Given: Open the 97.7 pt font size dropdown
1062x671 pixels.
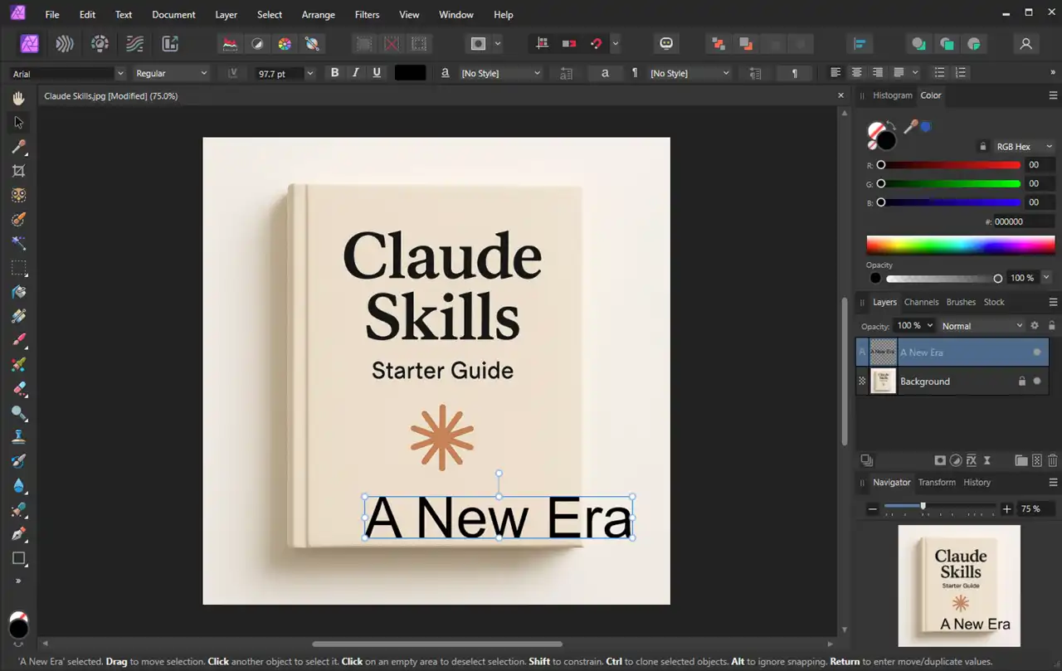Looking at the screenshot, I should [x=310, y=74].
